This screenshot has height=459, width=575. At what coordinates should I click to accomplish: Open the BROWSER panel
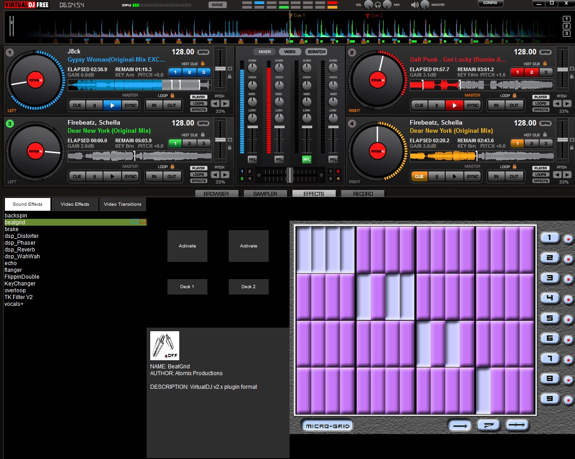pos(216,193)
